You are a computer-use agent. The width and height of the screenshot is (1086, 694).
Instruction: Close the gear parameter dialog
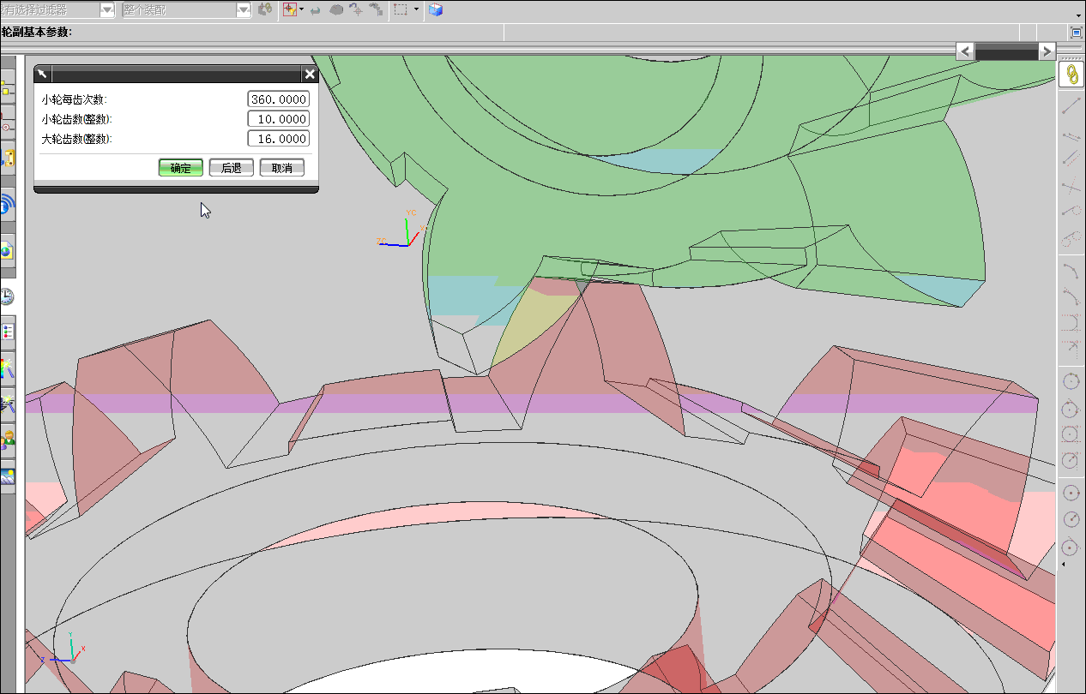pyautogui.click(x=310, y=75)
